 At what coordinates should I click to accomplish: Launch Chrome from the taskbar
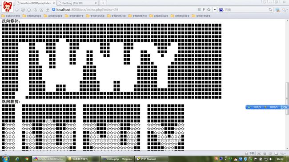pos(27,159)
